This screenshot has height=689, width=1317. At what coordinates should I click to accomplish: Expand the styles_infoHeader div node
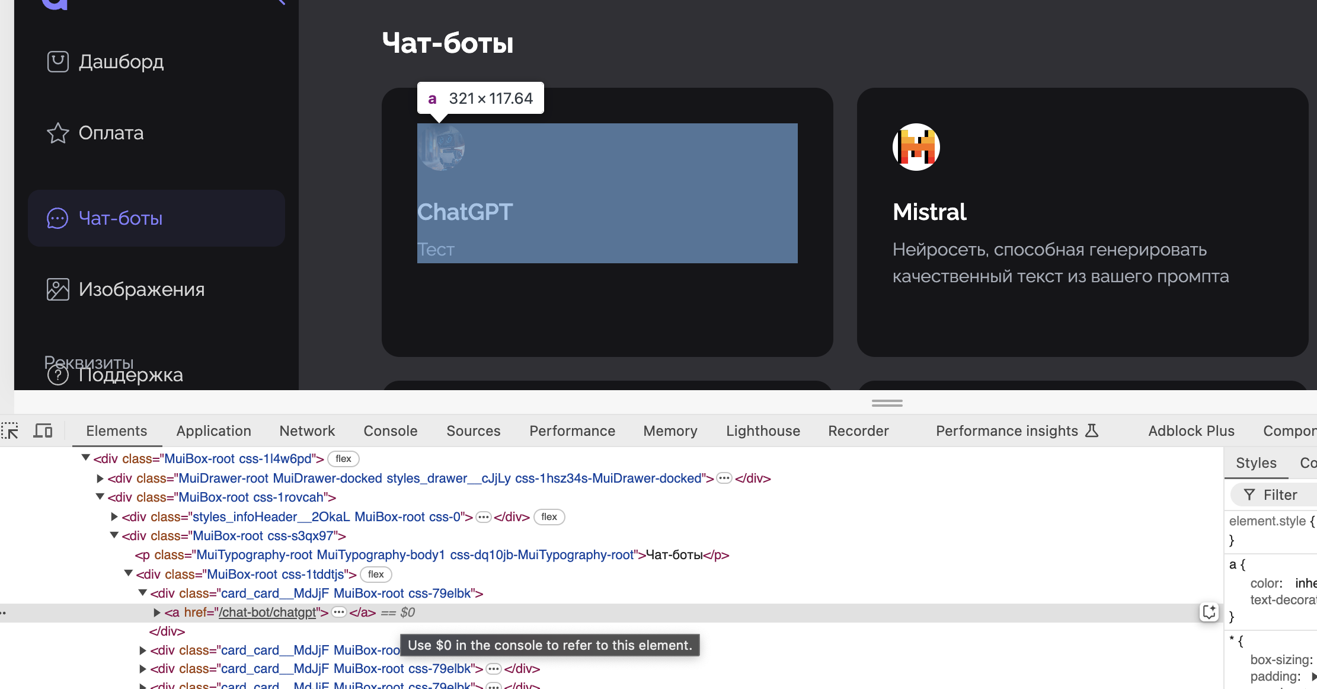point(114,517)
